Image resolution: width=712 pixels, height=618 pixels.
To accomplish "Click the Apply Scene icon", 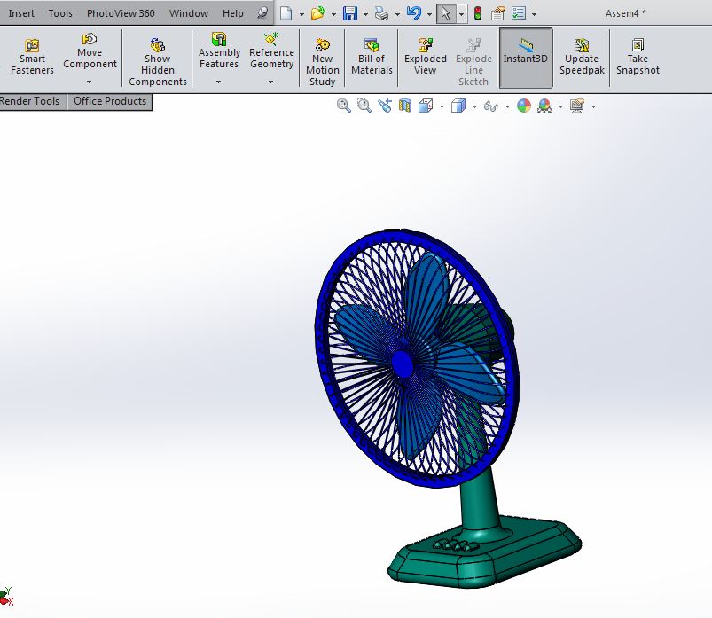I will [x=544, y=106].
